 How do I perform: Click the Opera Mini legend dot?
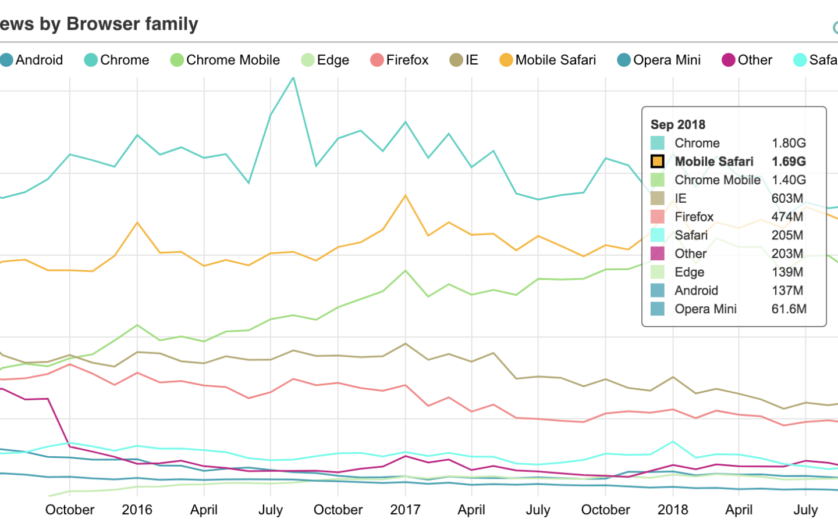(x=624, y=60)
